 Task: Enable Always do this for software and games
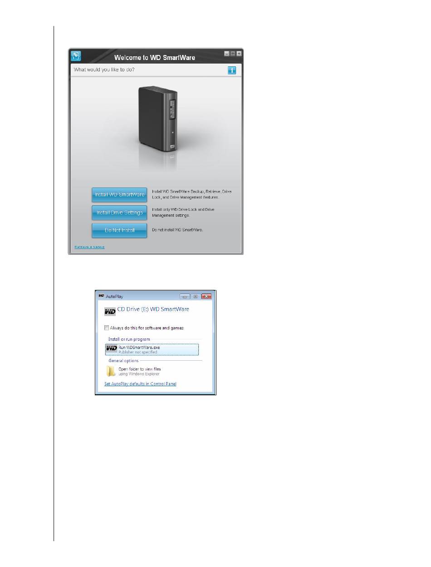coord(107,328)
